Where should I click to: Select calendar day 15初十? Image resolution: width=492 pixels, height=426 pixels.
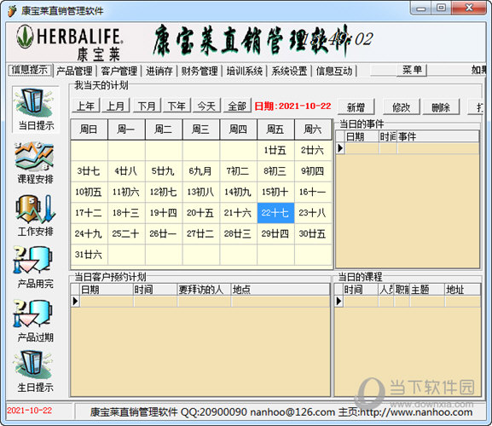pos(275,192)
